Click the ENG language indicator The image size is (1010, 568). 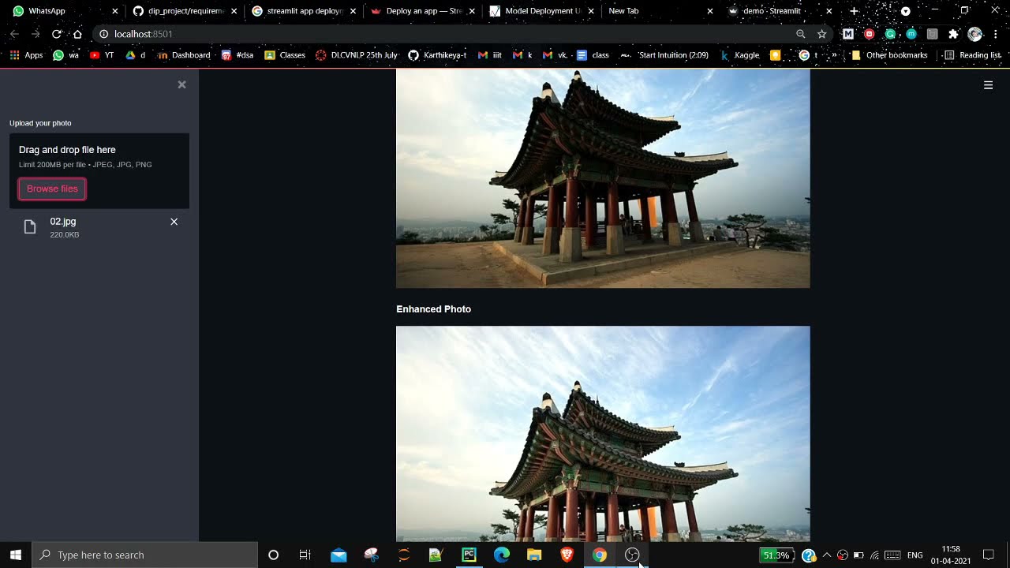tap(915, 555)
